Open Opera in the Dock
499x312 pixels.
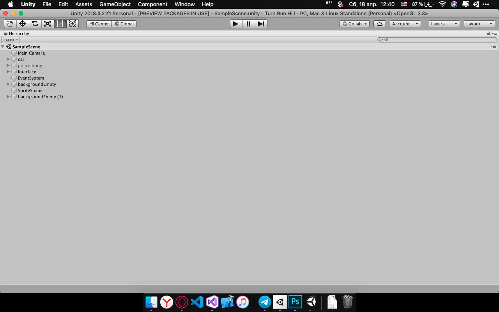click(x=182, y=302)
